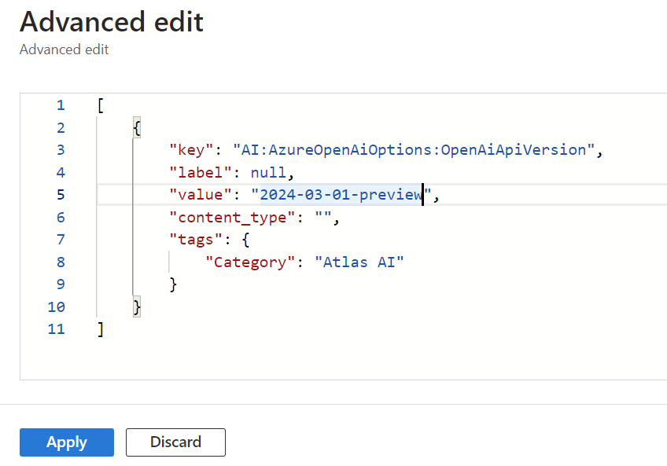Screen dimensions: 667x466
Task: Select line number 1 in the gutter
Action: pos(61,105)
